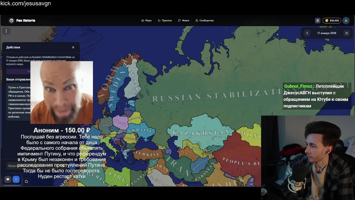
Task: Click the gift icon in top bar
Action: (x=318, y=21)
